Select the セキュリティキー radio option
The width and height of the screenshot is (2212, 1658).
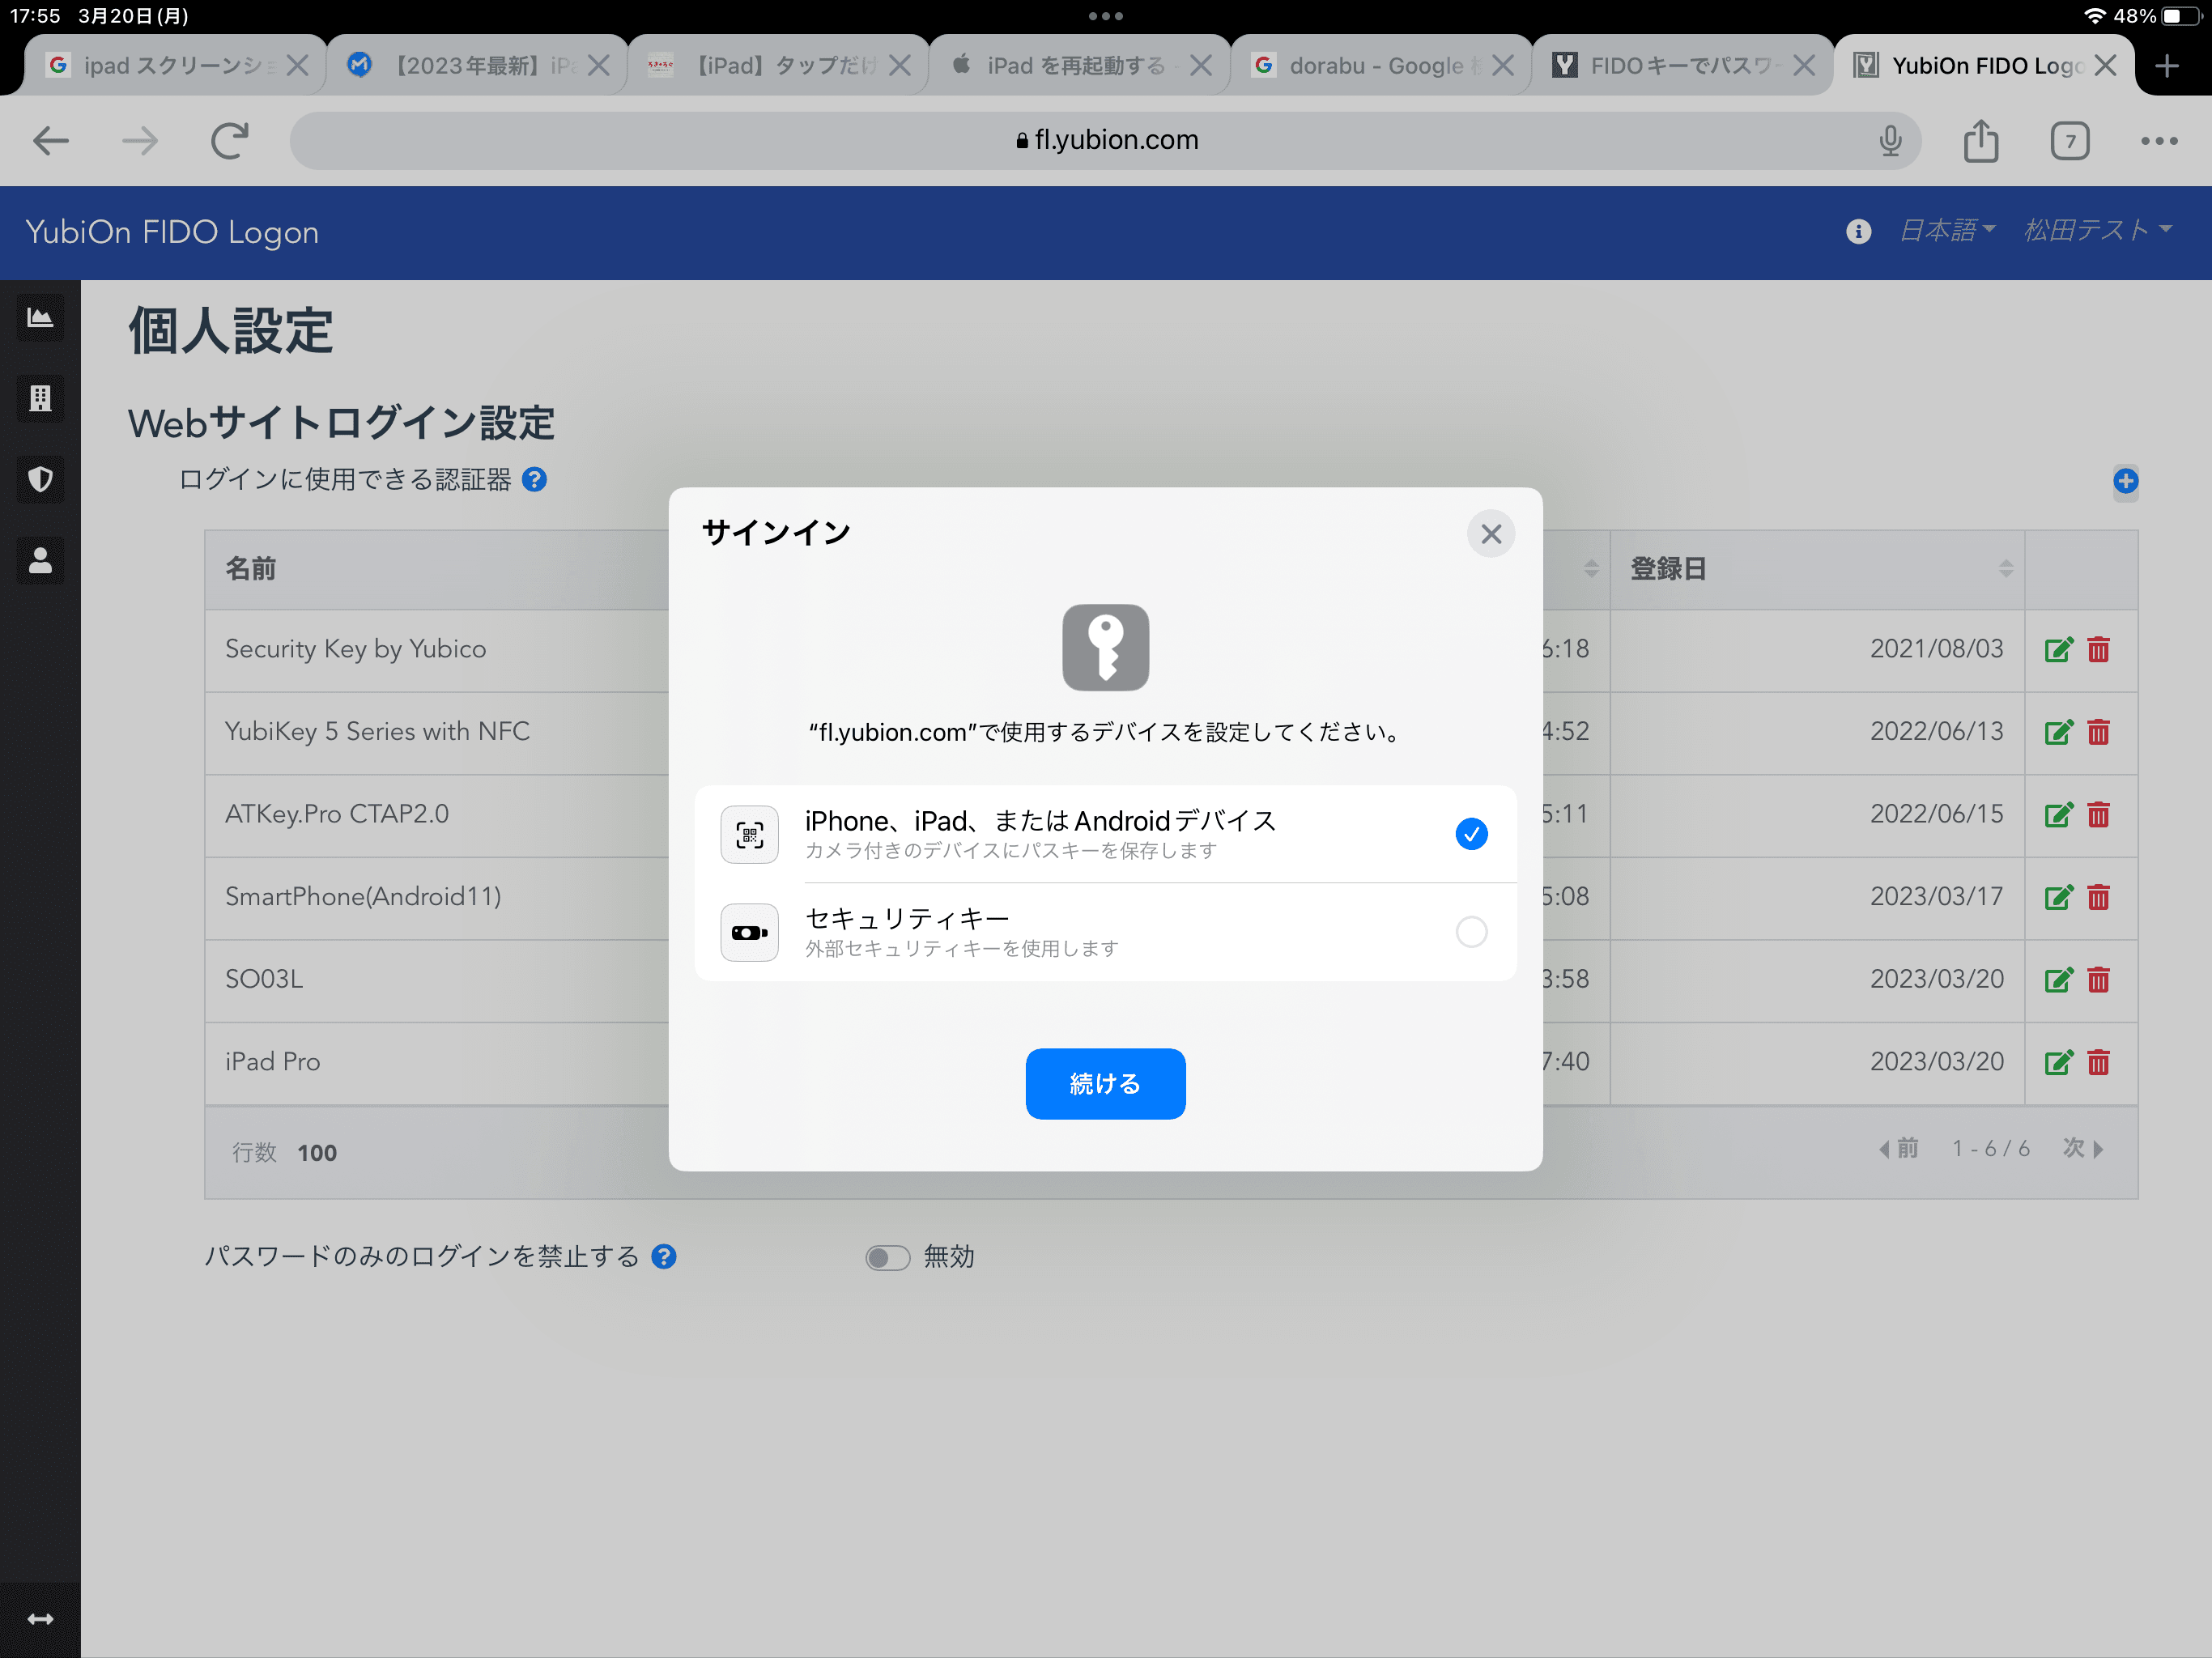click(1471, 932)
